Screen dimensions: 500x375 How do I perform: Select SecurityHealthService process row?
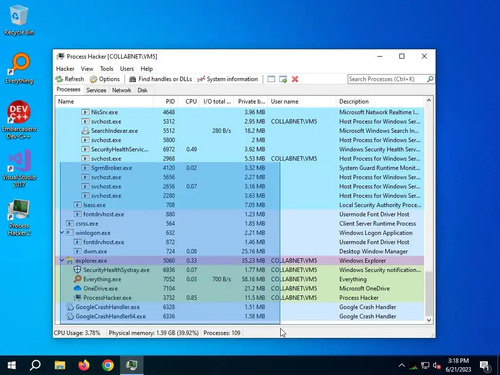point(240,149)
